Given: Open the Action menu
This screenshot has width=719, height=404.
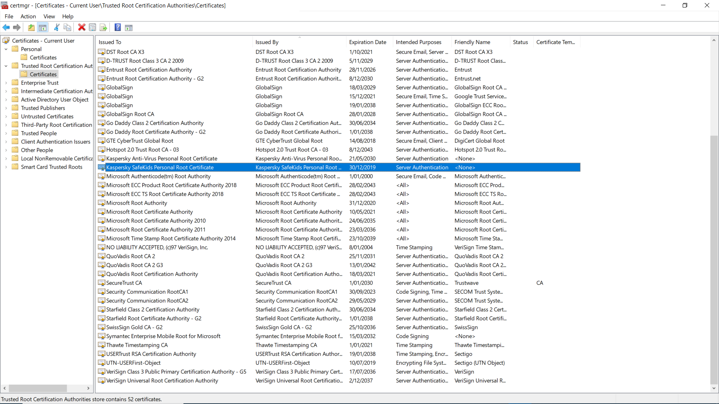Looking at the screenshot, I should point(28,16).
